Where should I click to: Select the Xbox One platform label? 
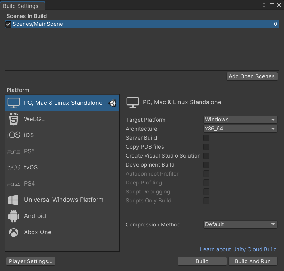coord(38,232)
